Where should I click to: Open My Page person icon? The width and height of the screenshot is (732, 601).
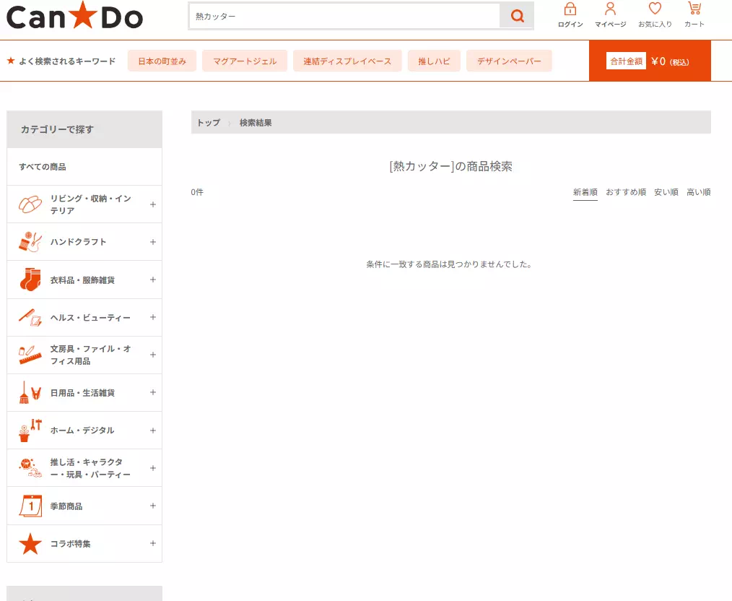click(x=610, y=9)
